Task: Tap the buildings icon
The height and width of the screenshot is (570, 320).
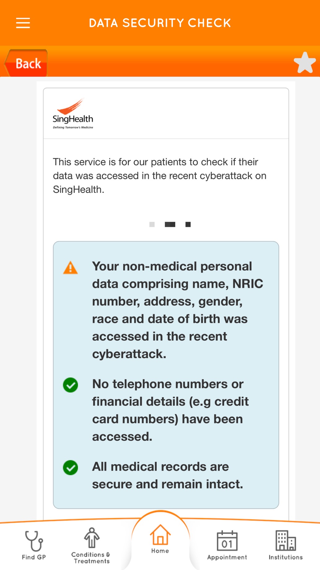Action: click(x=286, y=540)
